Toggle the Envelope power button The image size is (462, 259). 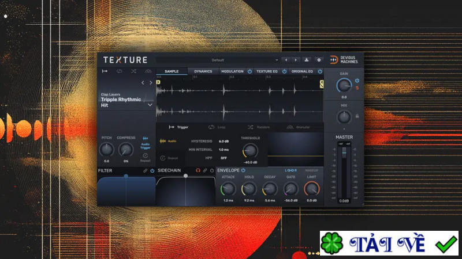[x=243, y=170]
